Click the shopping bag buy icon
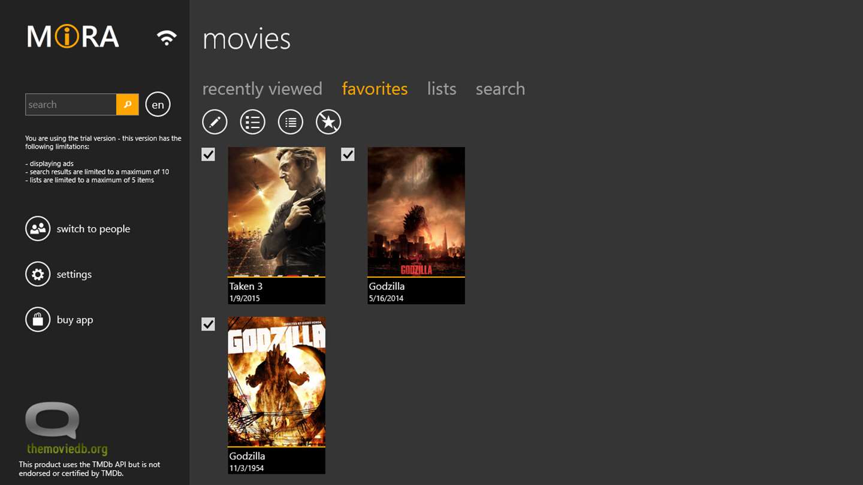This screenshot has height=485, width=863. point(38,320)
